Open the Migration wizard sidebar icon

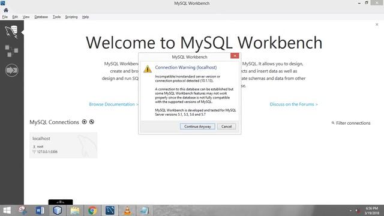coord(11,70)
